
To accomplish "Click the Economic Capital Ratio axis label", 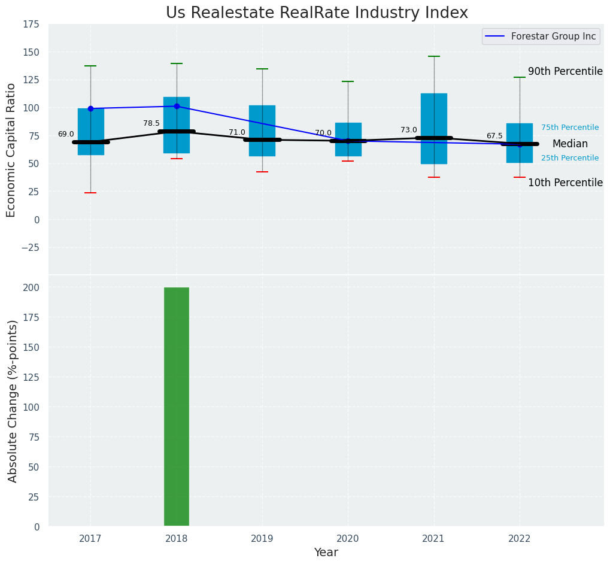I will 11,148.
